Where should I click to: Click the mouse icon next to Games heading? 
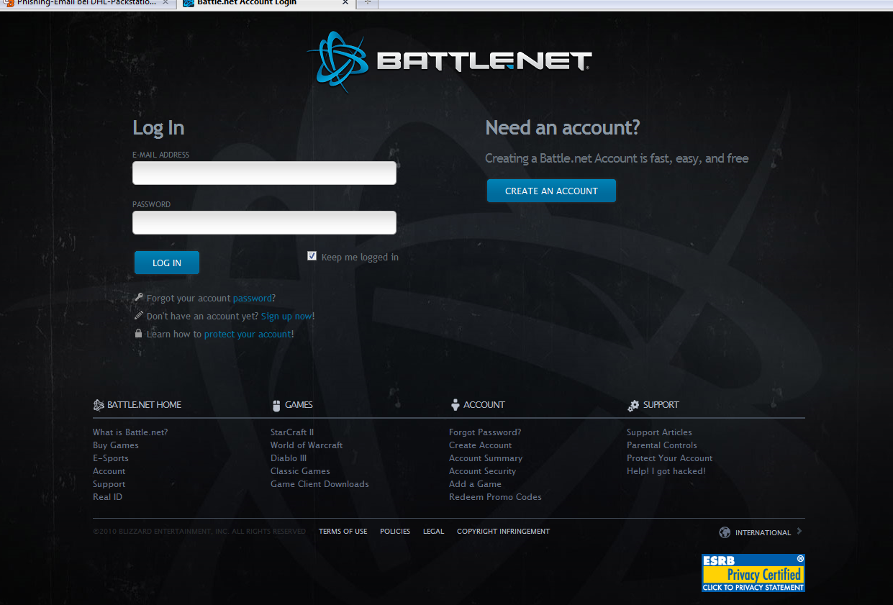(x=276, y=406)
